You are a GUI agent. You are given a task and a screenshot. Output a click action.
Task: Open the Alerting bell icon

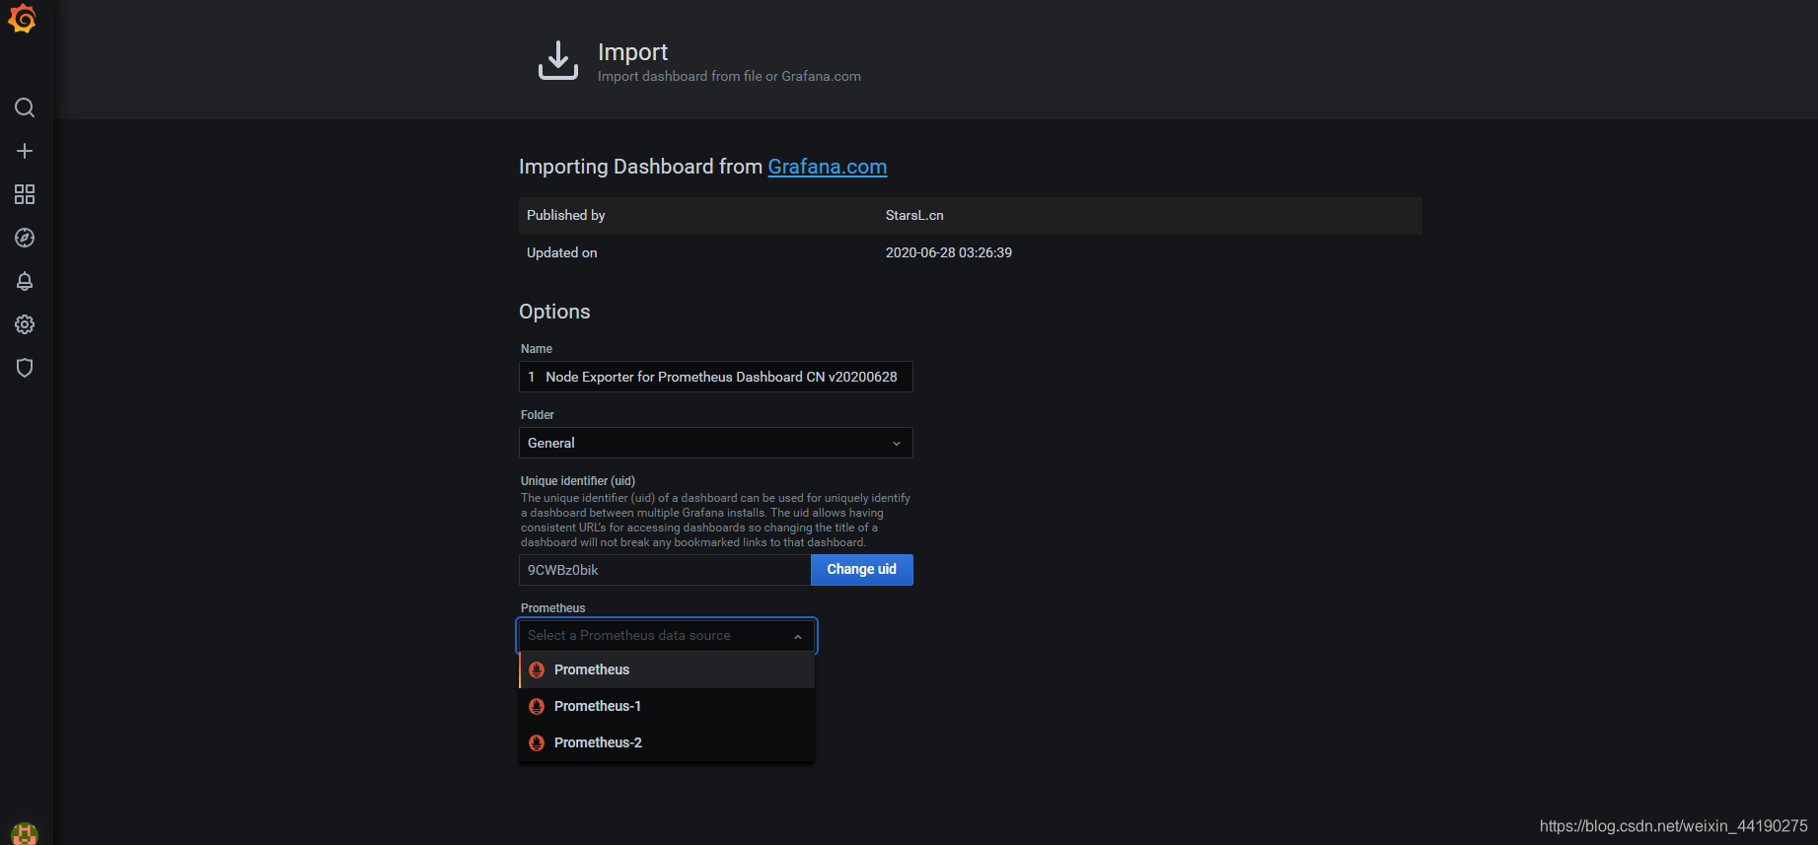[25, 281]
